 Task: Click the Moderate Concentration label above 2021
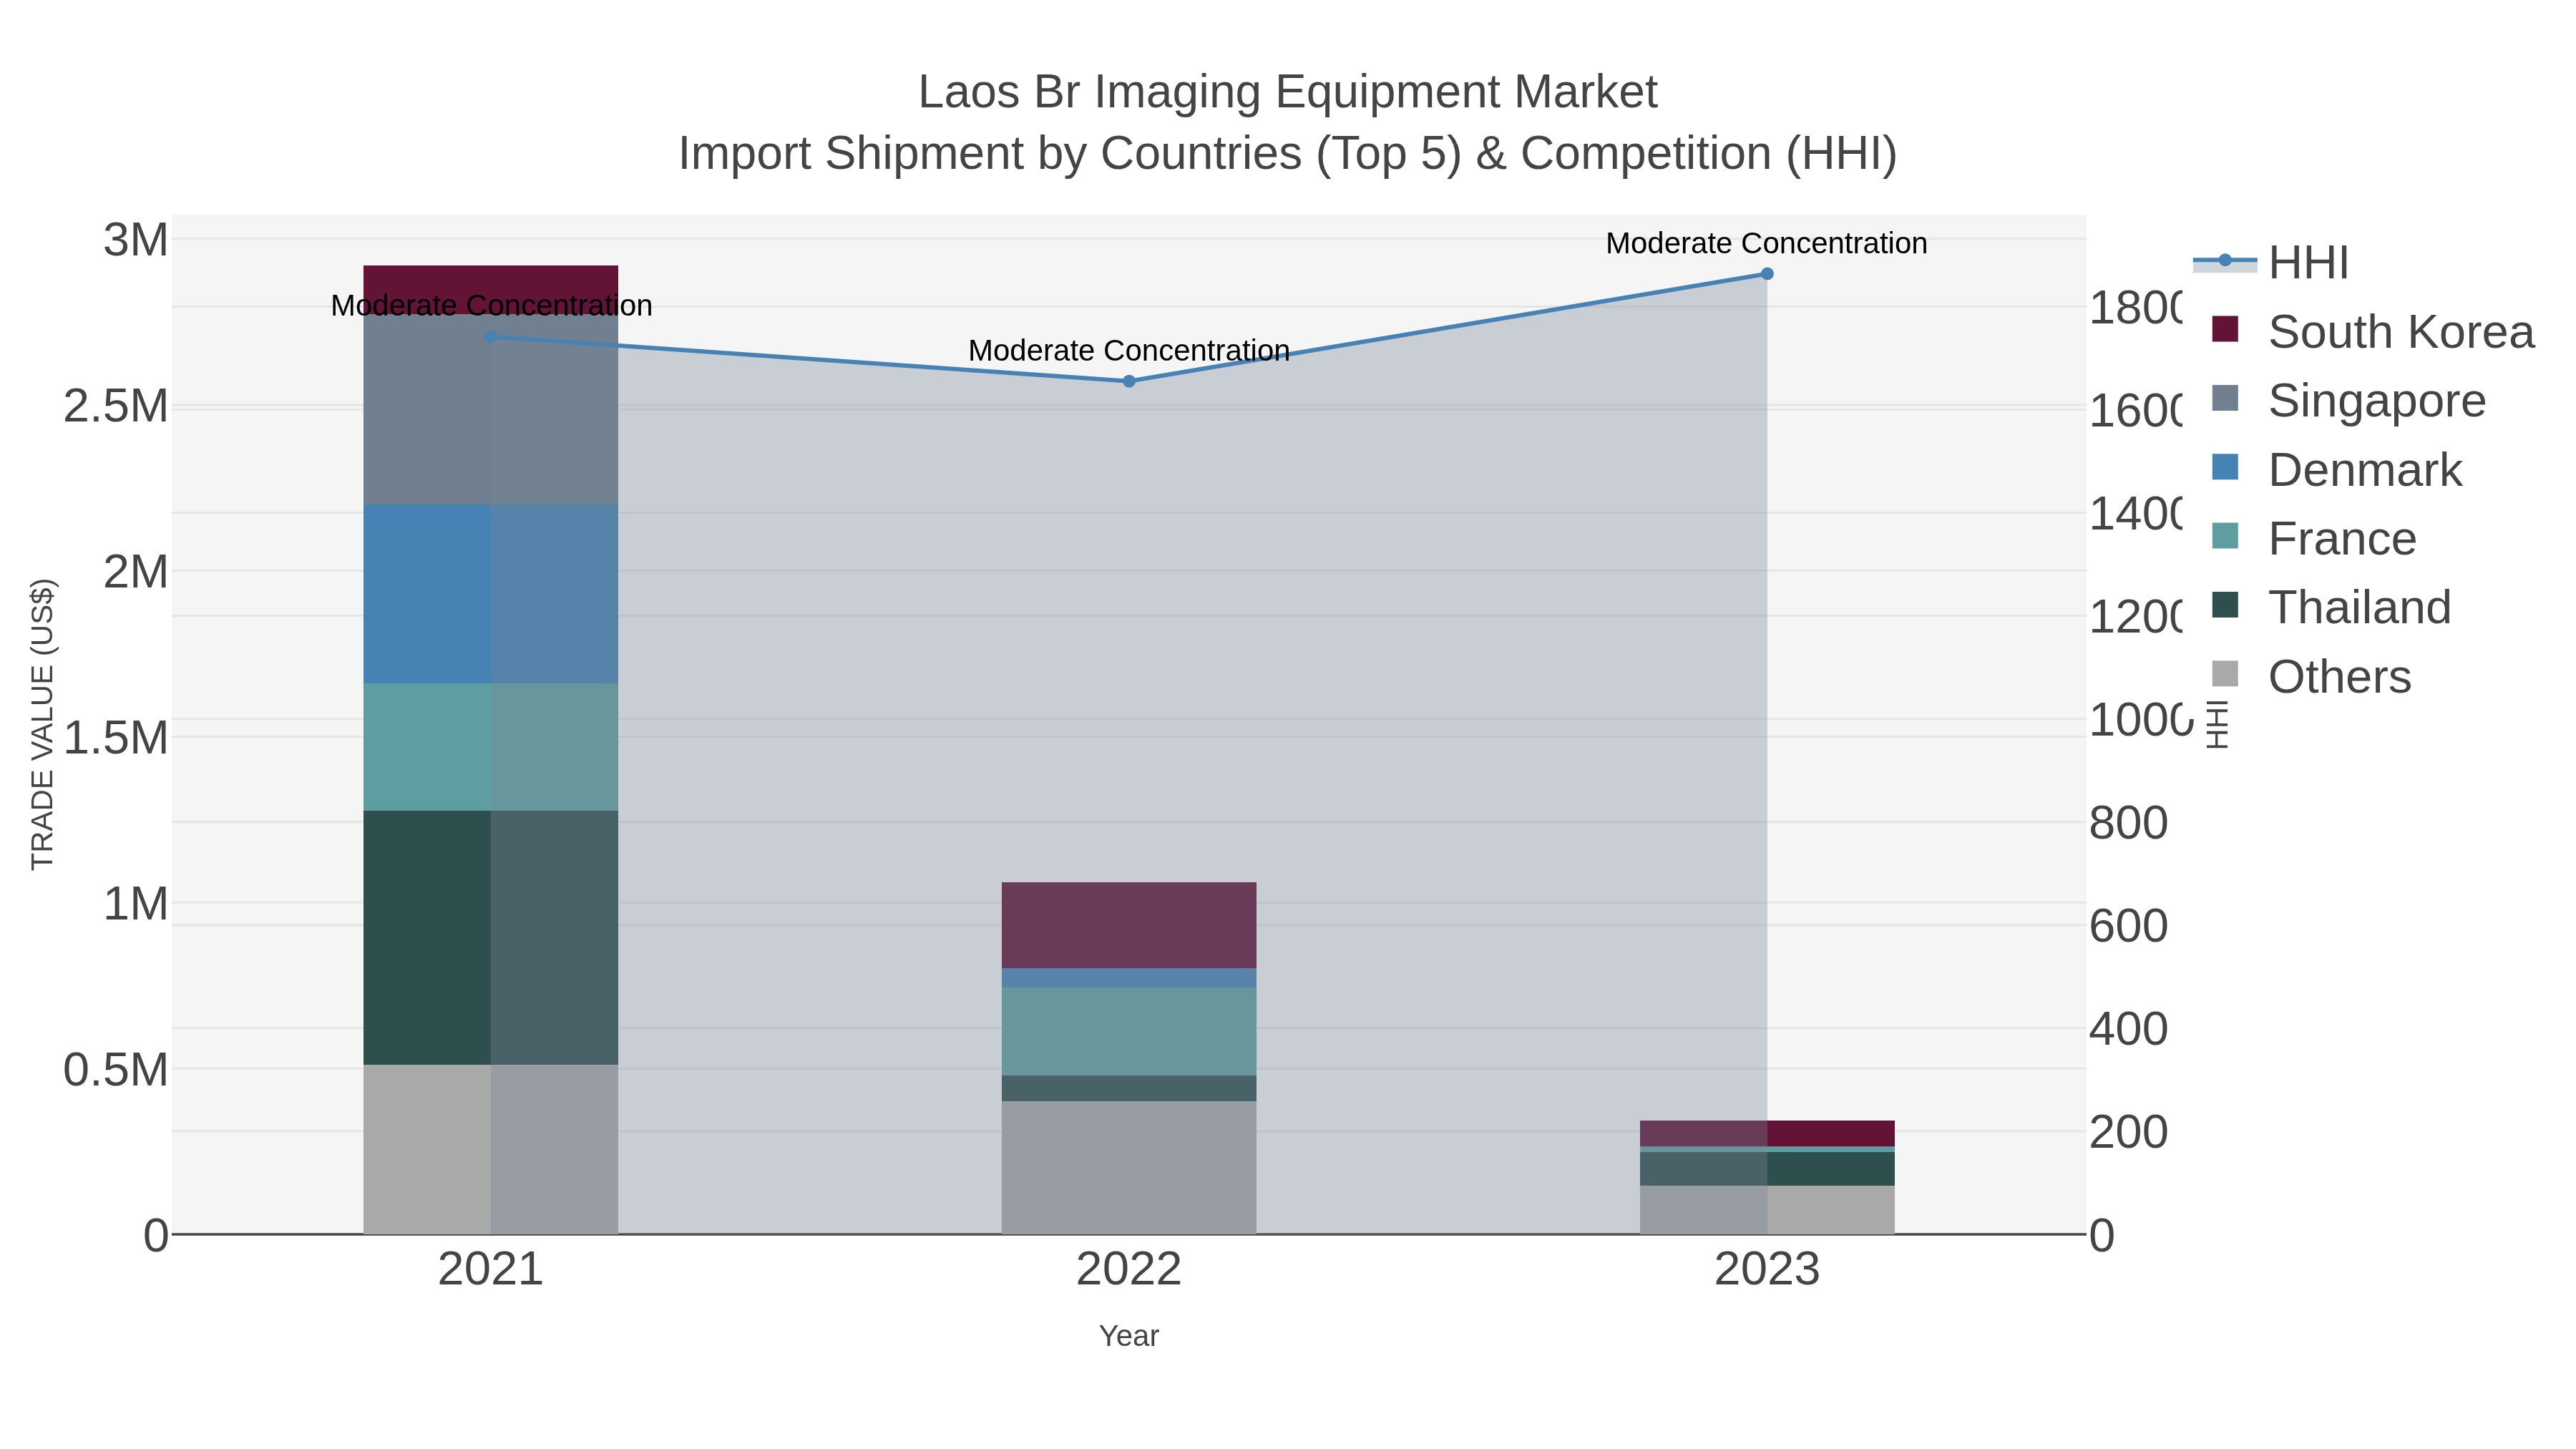coord(491,306)
